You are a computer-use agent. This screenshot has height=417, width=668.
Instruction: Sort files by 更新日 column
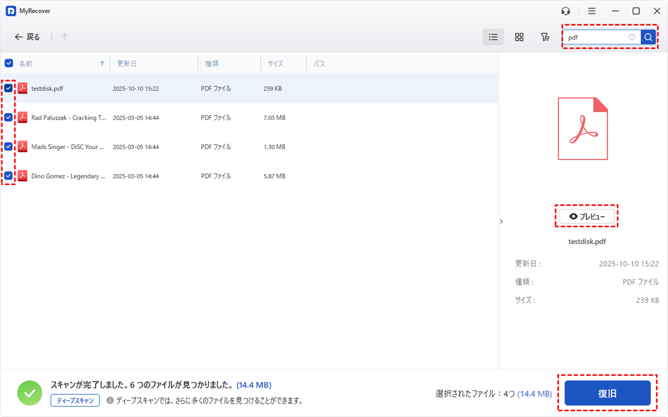pos(127,64)
